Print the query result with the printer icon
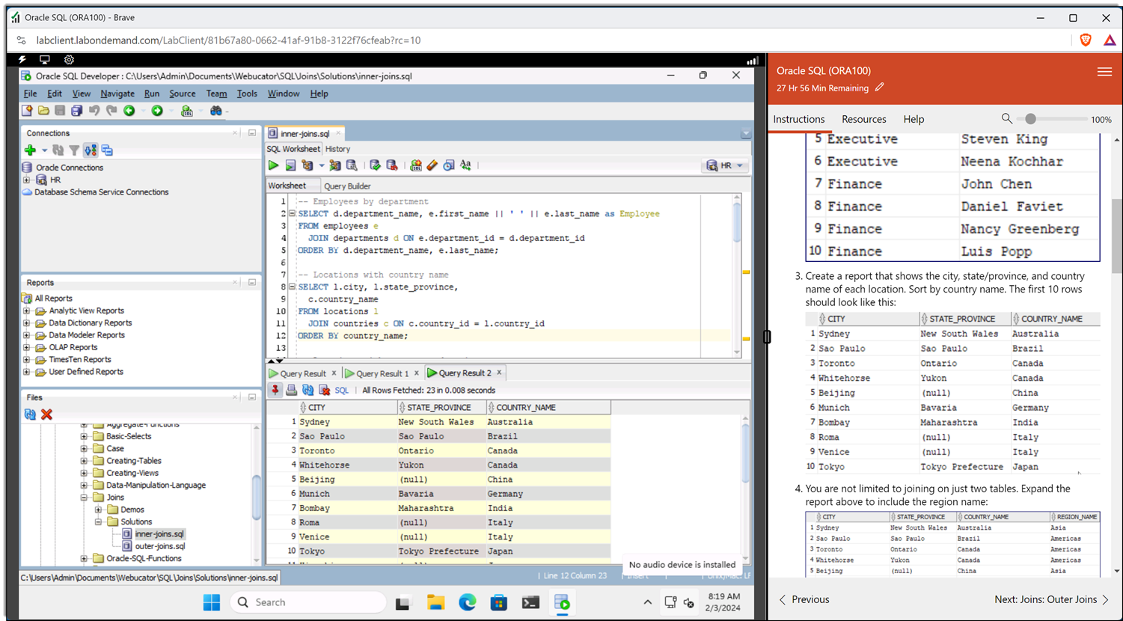The width and height of the screenshot is (1123, 621). pos(292,390)
